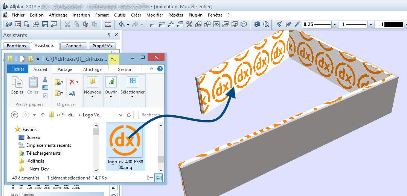Click the Cut scissors icon in Explorer ribbon
The width and height of the screenshot is (407, 196).
click(x=45, y=79)
